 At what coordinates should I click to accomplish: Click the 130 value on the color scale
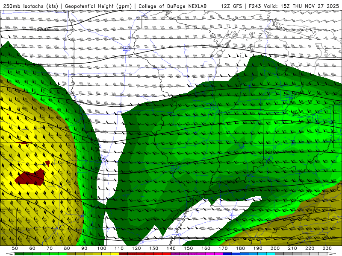[154, 248]
